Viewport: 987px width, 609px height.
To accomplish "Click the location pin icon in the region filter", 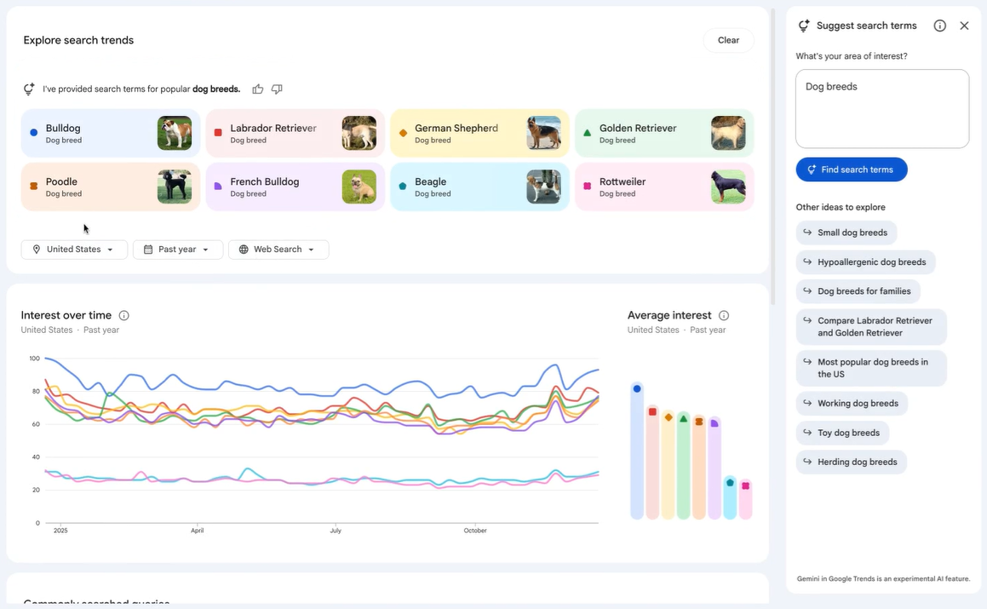I will (36, 249).
